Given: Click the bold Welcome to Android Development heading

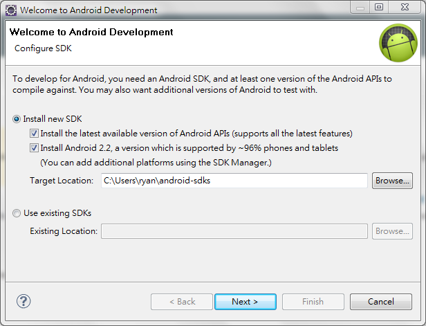Looking at the screenshot, I should coord(91,32).
